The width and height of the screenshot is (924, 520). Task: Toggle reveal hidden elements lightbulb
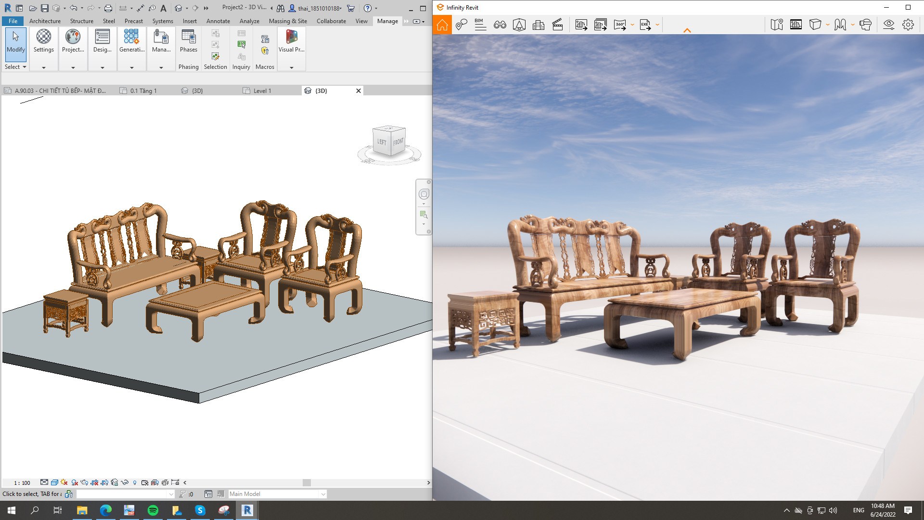pos(135,482)
